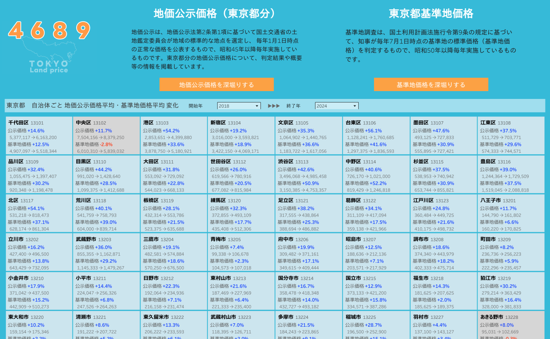This screenshot has width=550, height=339.
Task: View the 国分寺市 13214 card
Action: [309, 291]
